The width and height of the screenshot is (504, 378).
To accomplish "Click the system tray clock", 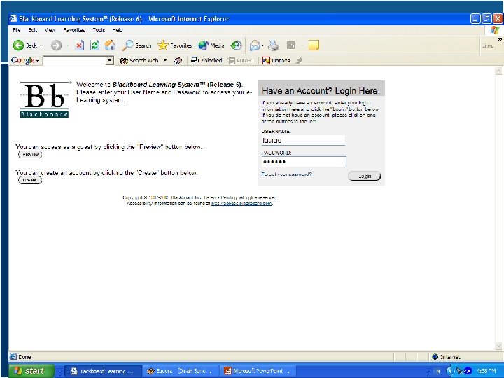I will [486, 371].
